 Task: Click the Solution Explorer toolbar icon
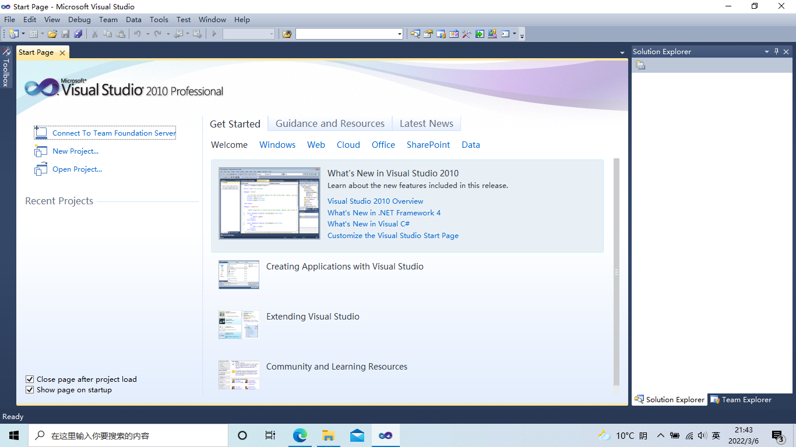[415, 34]
